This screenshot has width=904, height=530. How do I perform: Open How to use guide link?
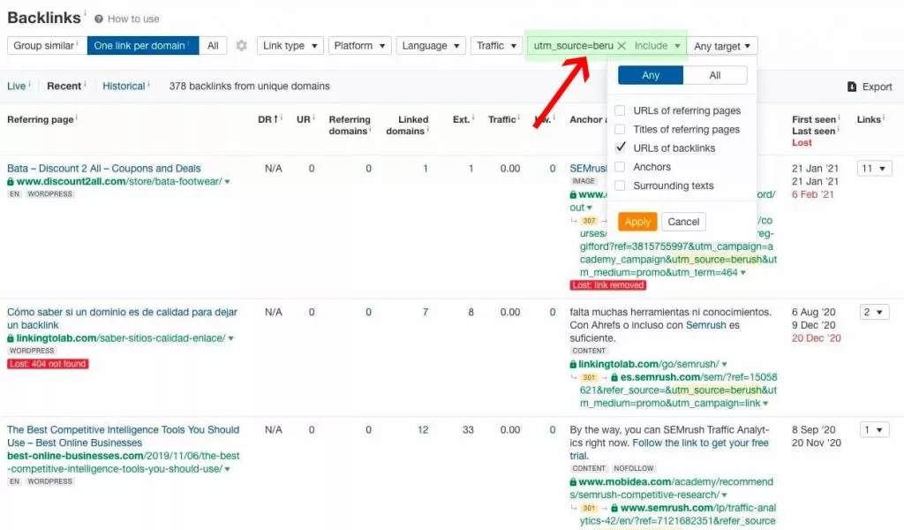pos(133,19)
